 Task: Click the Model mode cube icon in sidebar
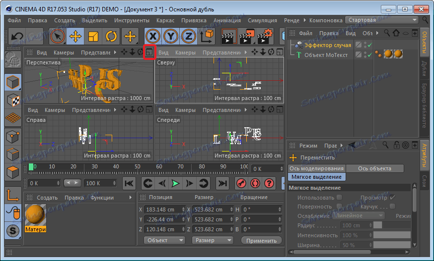(x=13, y=82)
